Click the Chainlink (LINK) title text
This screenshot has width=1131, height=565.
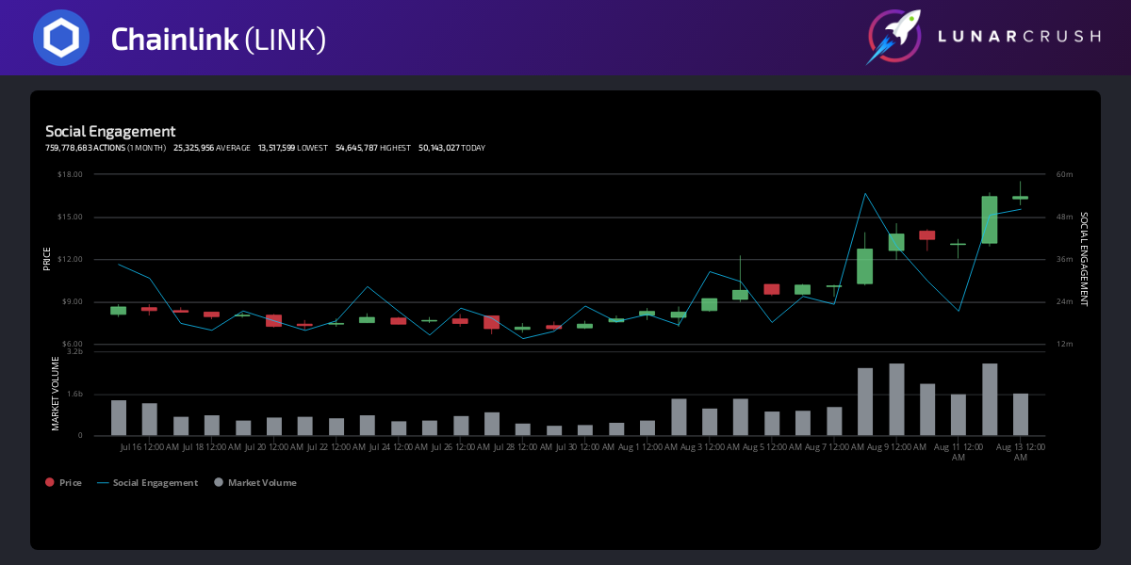(219, 39)
